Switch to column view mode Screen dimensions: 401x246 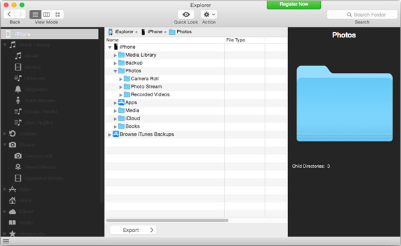tap(47, 15)
